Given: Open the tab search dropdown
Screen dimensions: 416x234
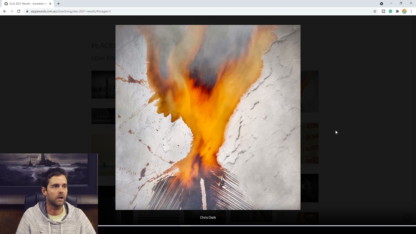Looking at the screenshot, I should coord(382,4).
